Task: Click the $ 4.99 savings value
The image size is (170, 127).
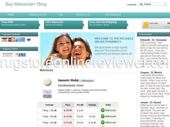Action: (92, 116)
